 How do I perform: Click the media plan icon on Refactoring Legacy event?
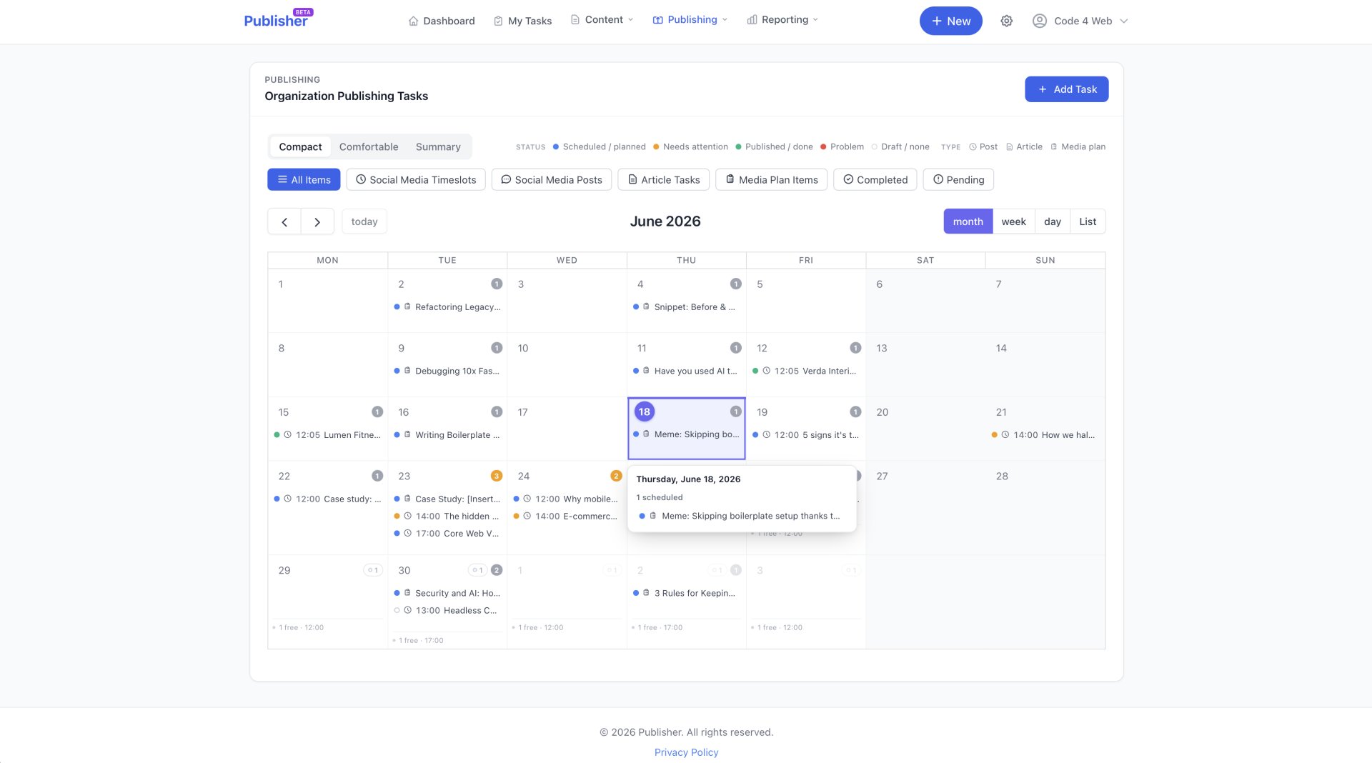[407, 306]
